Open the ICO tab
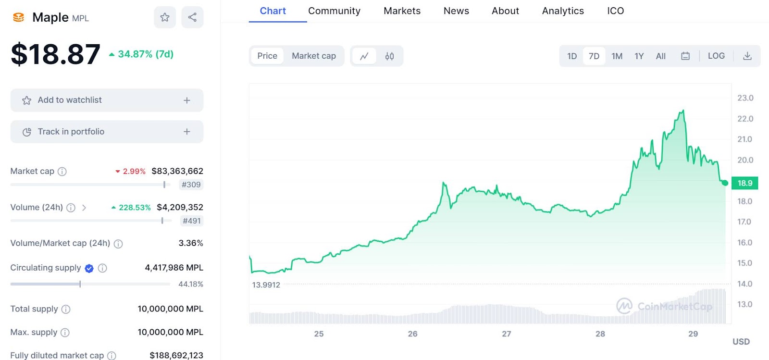Image resolution: width=769 pixels, height=360 pixels. [615, 11]
